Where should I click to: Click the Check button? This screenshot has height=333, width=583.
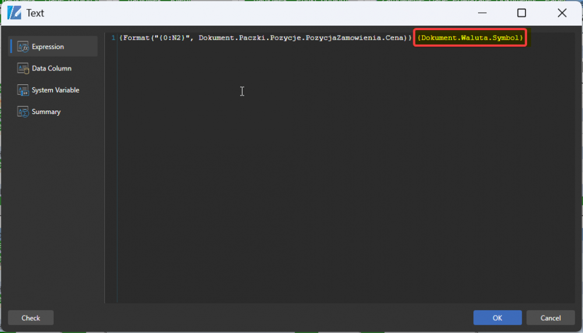pos(31,318)
